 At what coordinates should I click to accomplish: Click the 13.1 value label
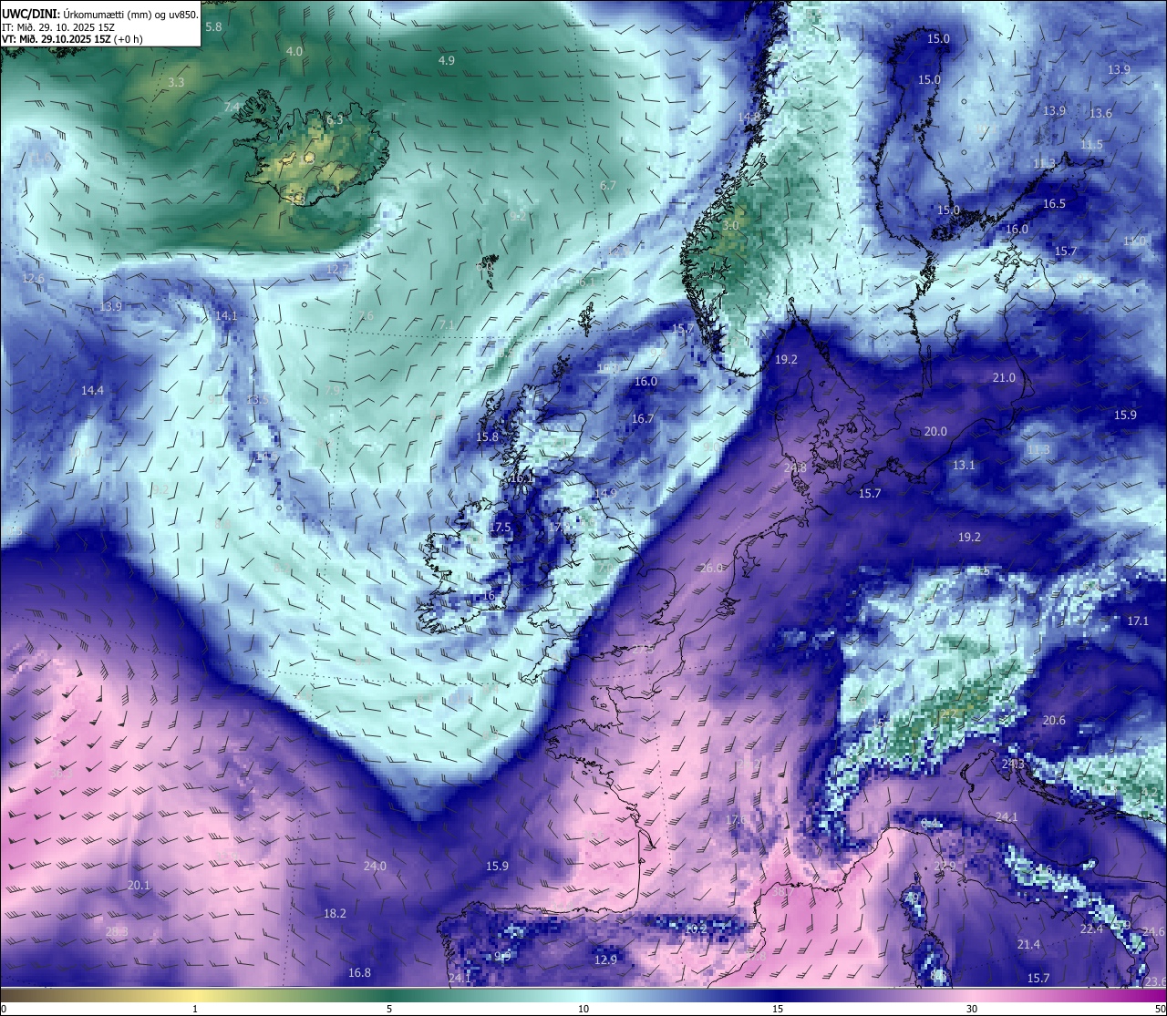pyautogui.click(x=964, y=466)
